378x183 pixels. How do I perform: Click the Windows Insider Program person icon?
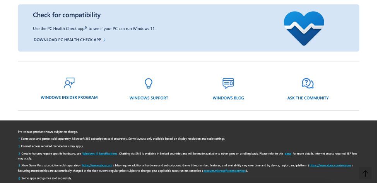69,83
